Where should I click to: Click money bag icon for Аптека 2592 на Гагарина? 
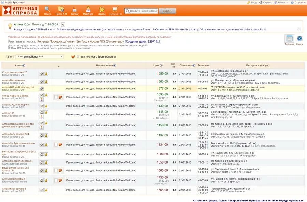coord(46,106)
